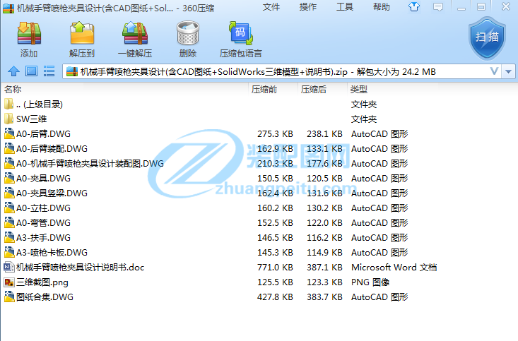The image size is (518, 341).
Task: Click the PNG 图像 type cell
Action: coord(370,282)
